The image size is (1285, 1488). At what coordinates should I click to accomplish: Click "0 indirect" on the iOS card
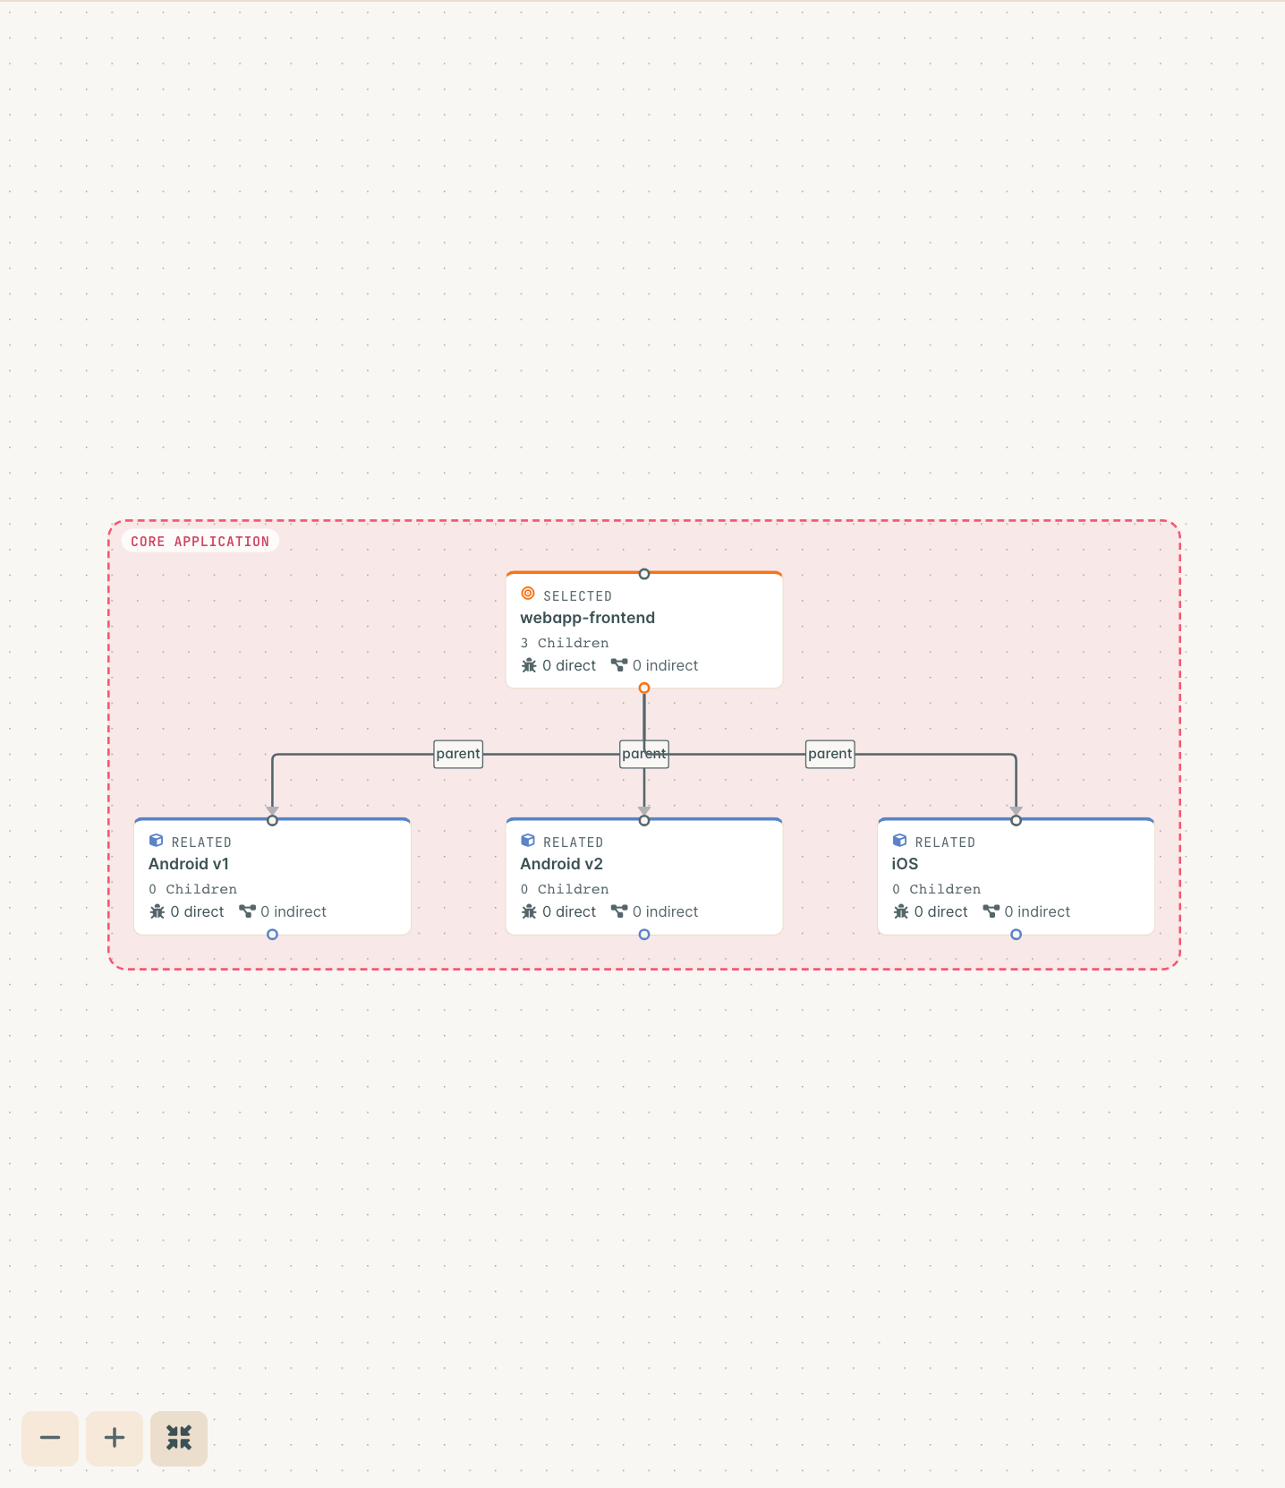1037,911
